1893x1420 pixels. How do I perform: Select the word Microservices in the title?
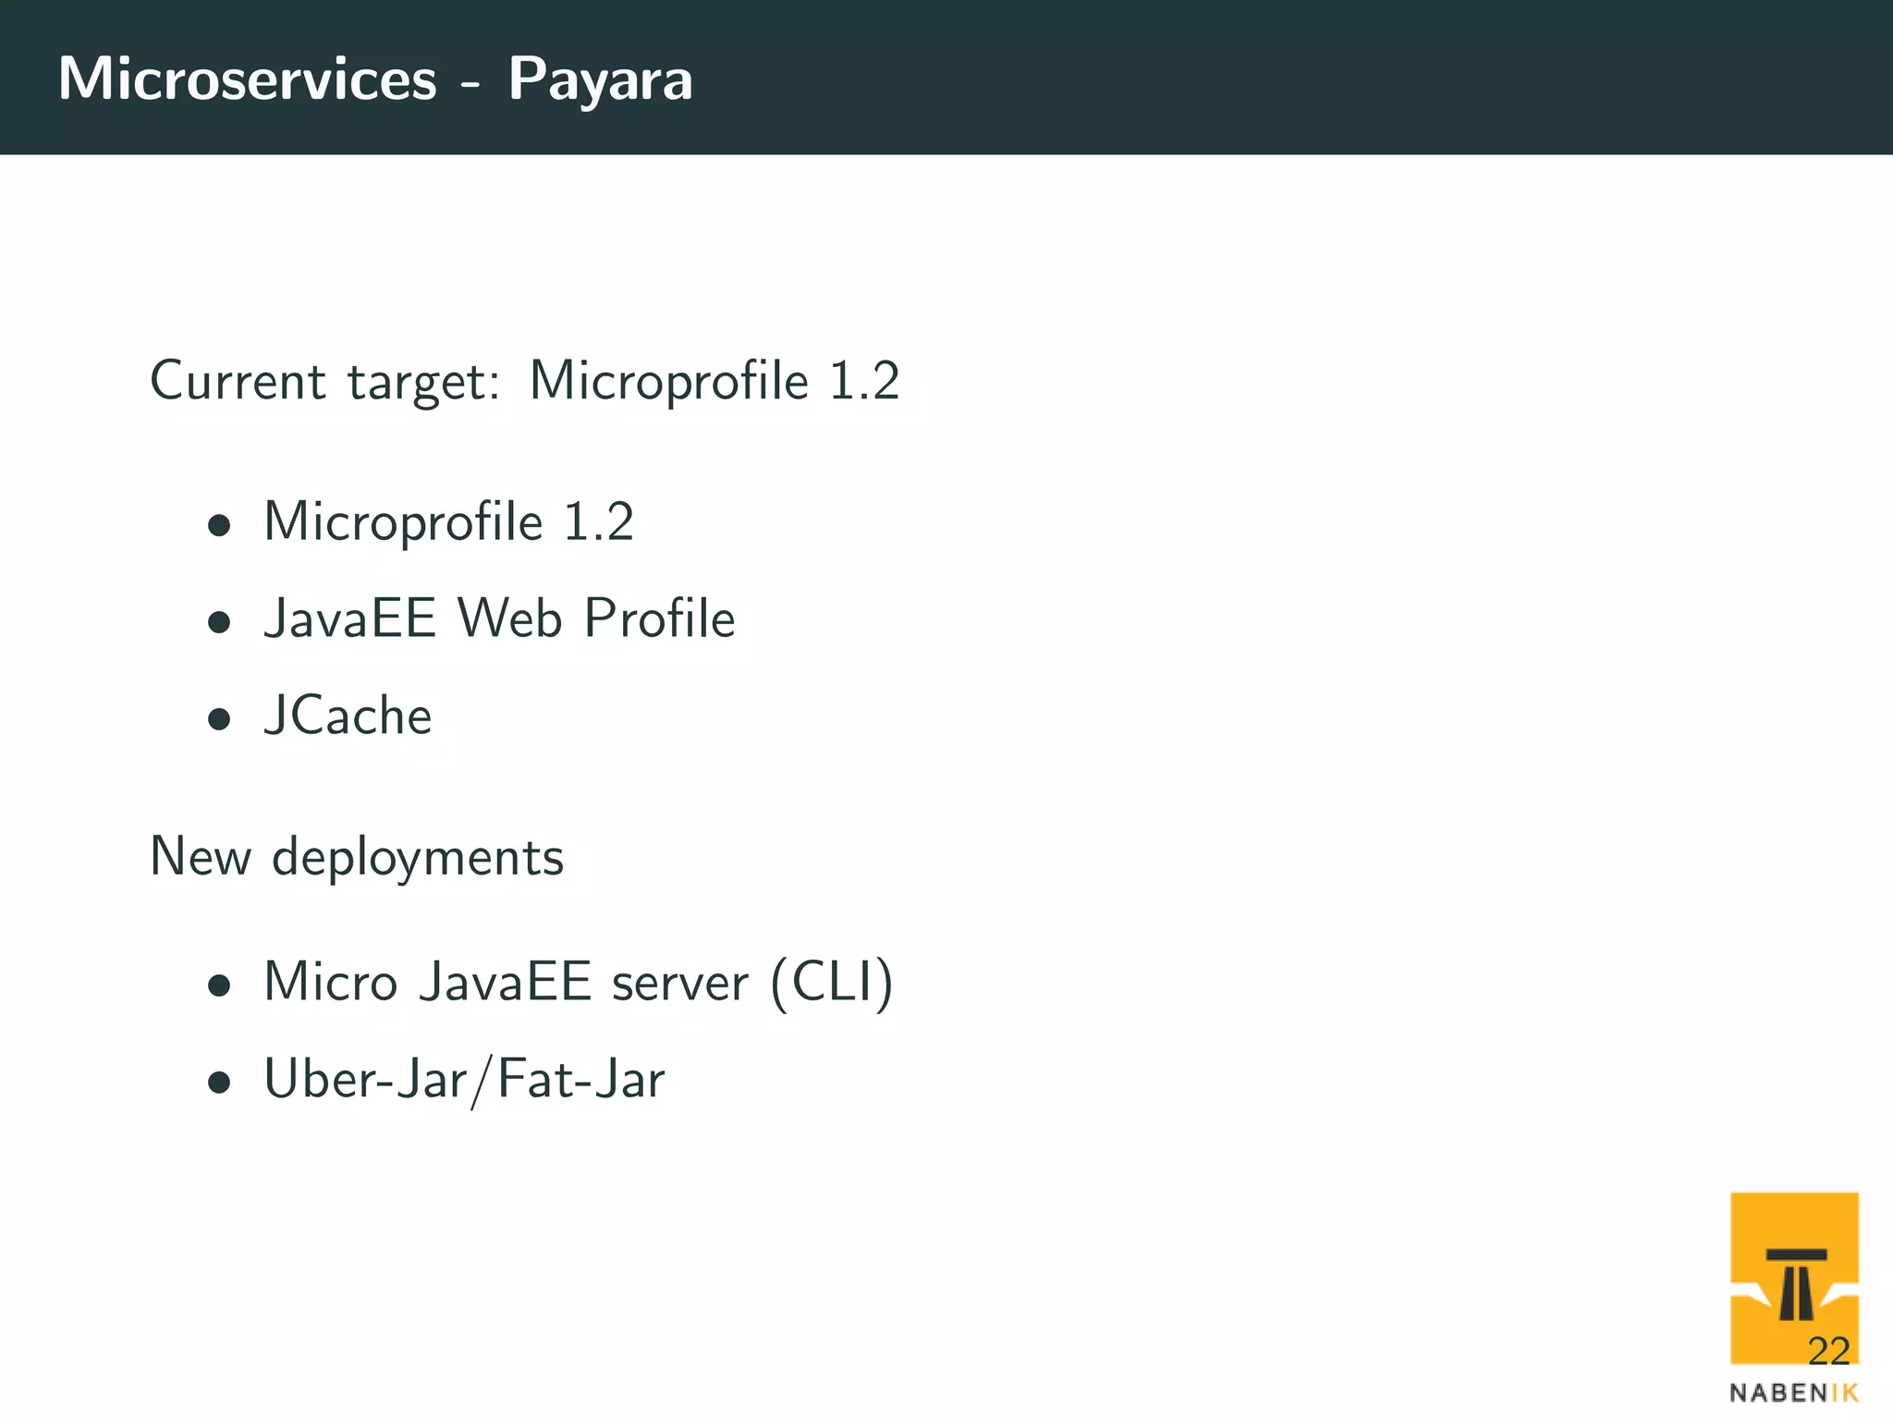coord(248,79)
